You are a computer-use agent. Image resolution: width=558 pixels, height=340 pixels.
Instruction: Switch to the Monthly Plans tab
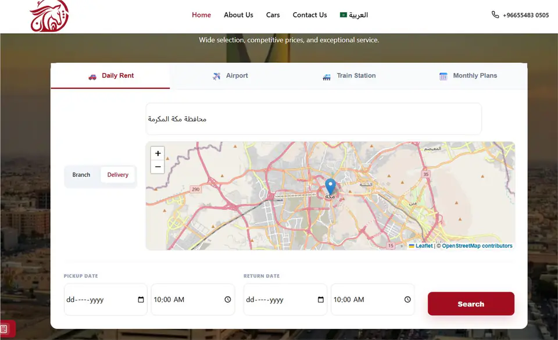[468, 76]
